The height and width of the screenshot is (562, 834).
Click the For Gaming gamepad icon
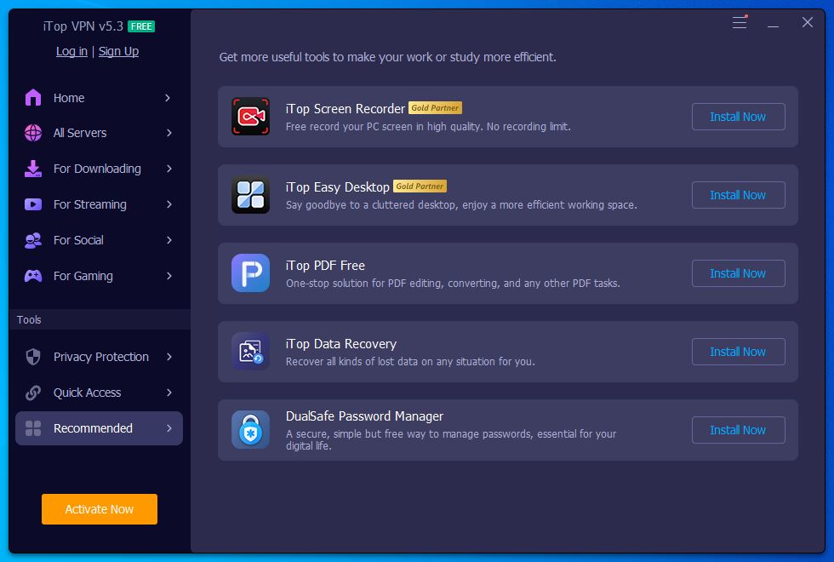click(33, 276)
